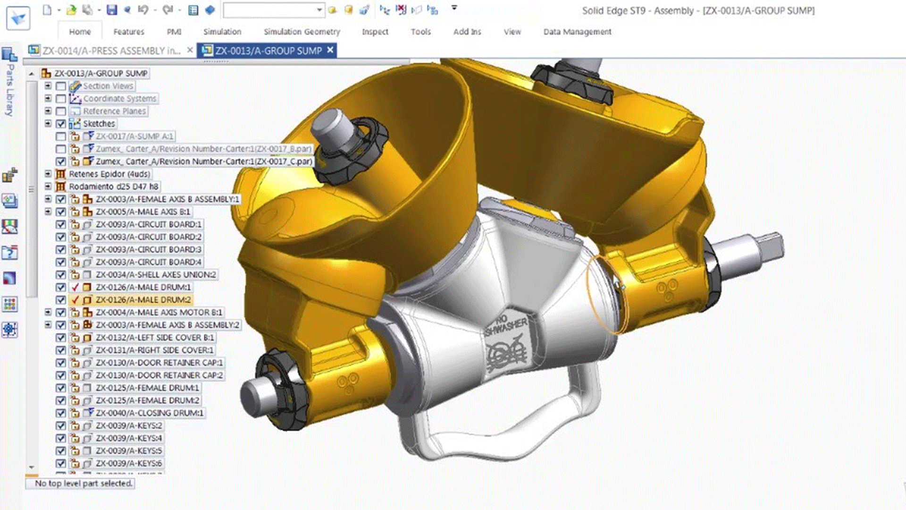
Task: Click the Retenes Epidor group icon
Action: coord(60,174)
